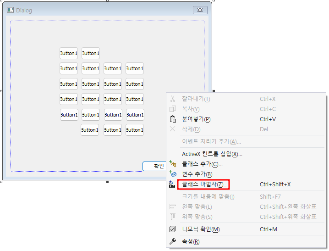Click the Dialog window title text

pos(24,10)
